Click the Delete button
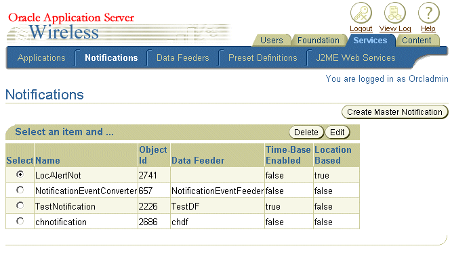Screen dimensions: 450x263 click(x=306, y=133)
